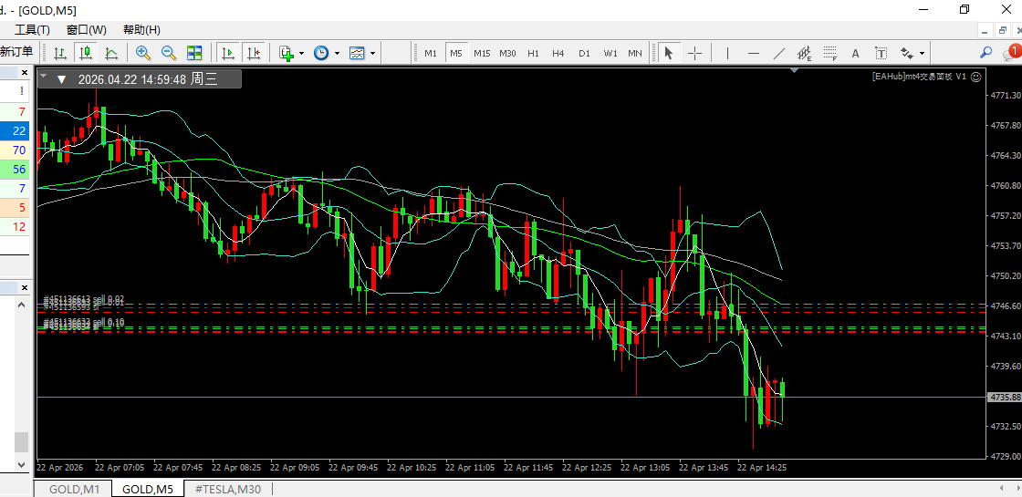Select the text tool (A)
This screenshot has height=497, width=1022.
856,54
